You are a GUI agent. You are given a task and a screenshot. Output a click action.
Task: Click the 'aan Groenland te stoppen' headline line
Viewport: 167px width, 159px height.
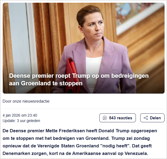pos(46,83)
